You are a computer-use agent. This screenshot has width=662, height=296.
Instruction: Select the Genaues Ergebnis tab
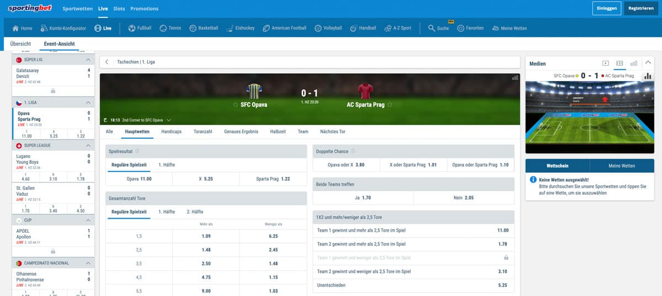coord(241,132)
